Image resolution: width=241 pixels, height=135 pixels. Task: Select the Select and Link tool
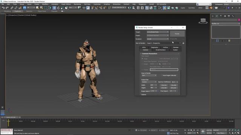(x=12, y=8)
